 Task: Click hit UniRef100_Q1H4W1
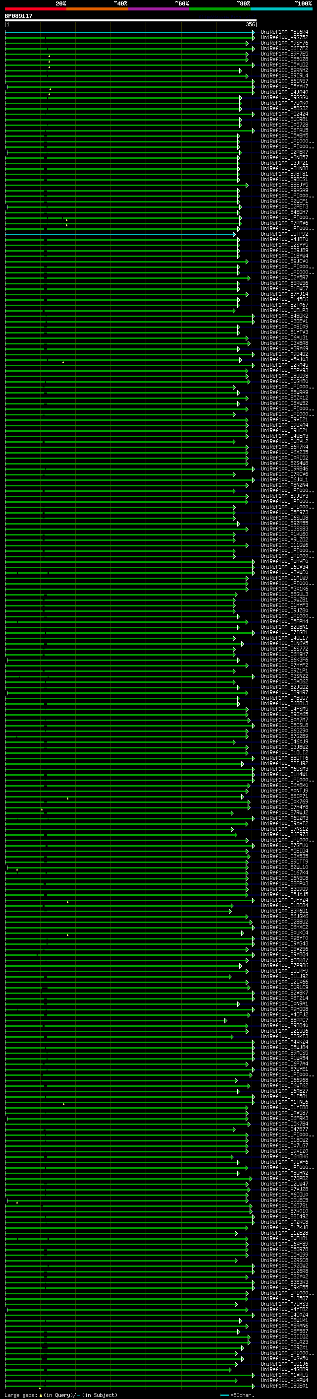(284, 775)
